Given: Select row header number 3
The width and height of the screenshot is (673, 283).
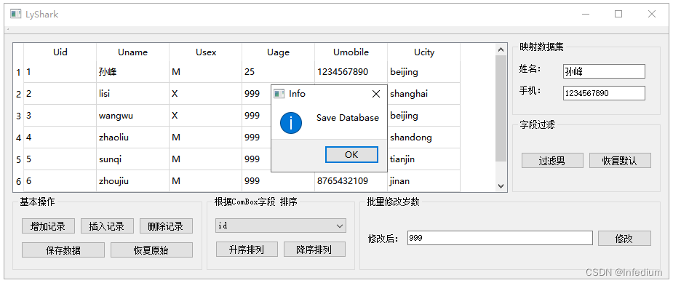Looking at the screenshot, I should tap(18, 116).
